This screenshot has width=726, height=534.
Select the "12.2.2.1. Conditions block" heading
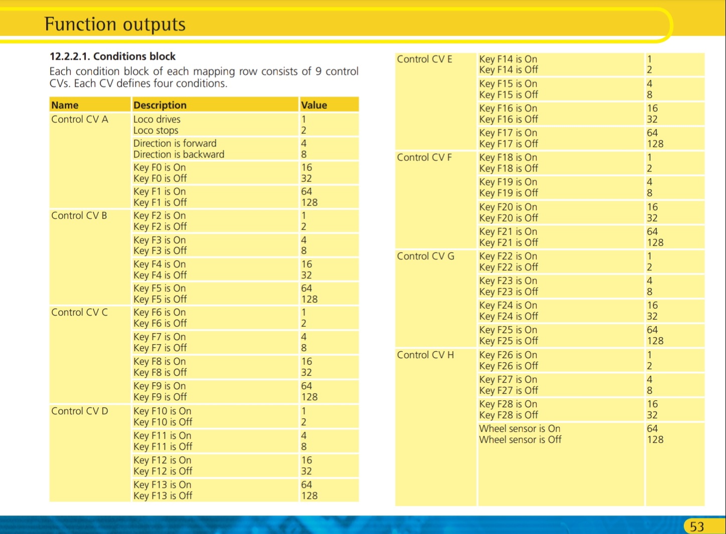point(112,56)
